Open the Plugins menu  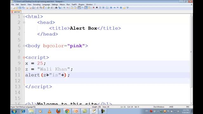coord(82,4)
